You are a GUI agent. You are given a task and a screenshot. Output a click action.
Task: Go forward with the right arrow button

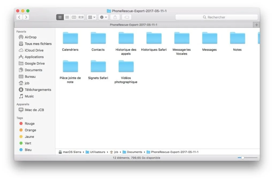tap(26, 17)
